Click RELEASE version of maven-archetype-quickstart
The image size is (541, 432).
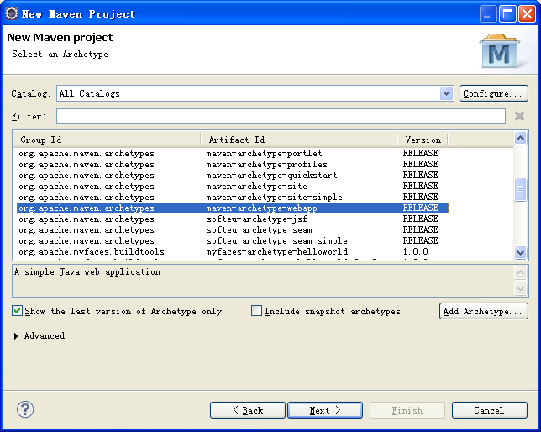pos(420,175)
